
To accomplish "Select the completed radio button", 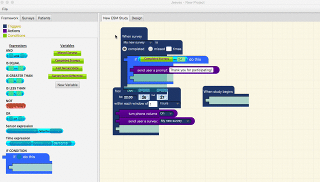I will pos(124,49).
